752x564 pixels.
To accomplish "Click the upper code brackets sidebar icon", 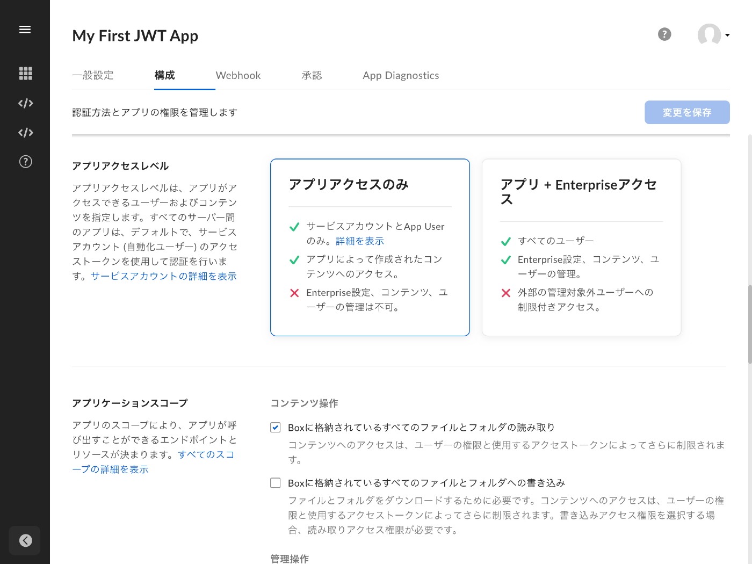I will click(x=25, y=103).
